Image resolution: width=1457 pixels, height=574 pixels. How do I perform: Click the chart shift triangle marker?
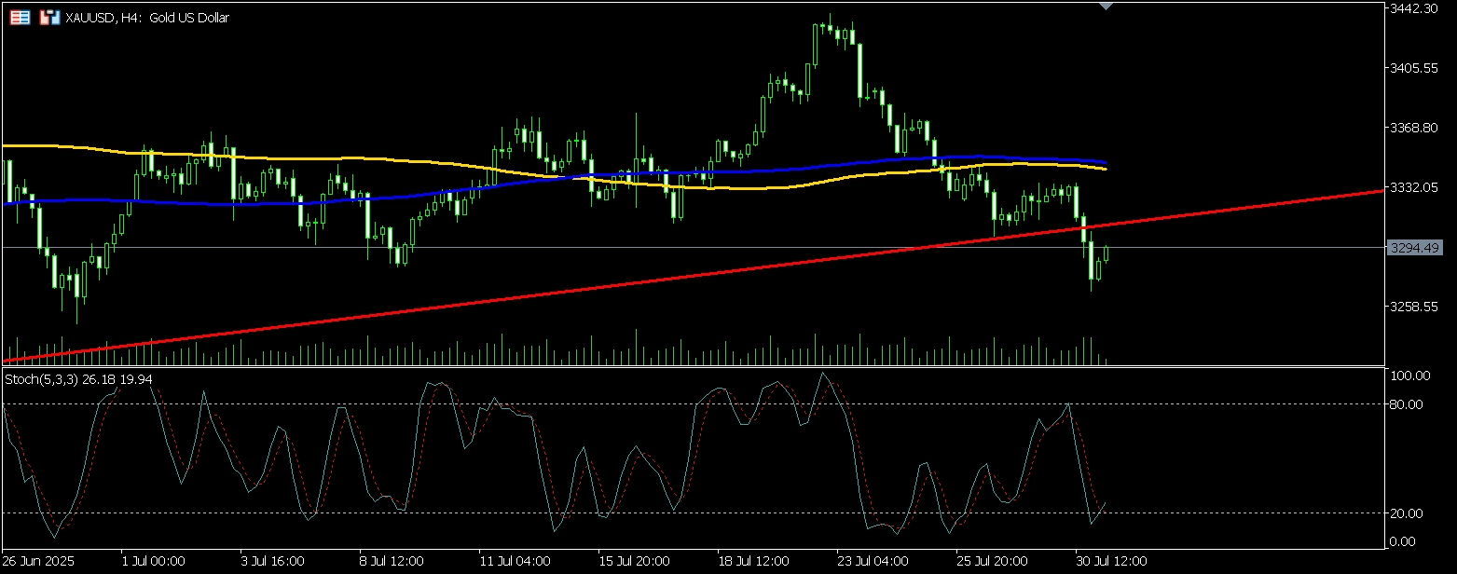(x=1106, y=6)
